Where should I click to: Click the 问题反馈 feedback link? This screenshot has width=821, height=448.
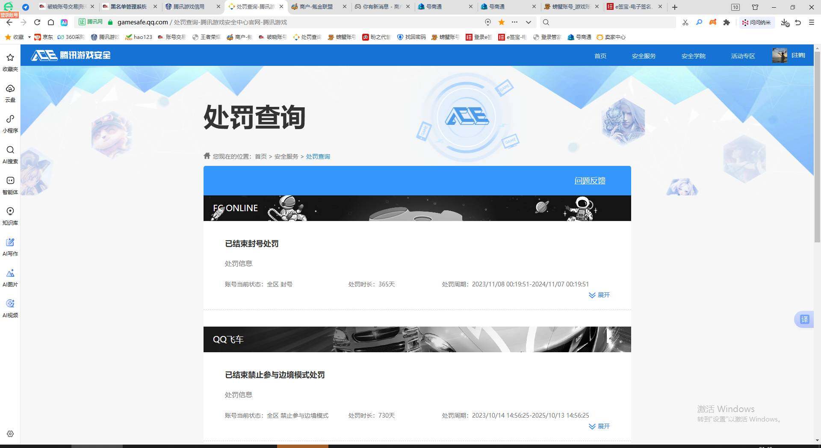point(590,181)
